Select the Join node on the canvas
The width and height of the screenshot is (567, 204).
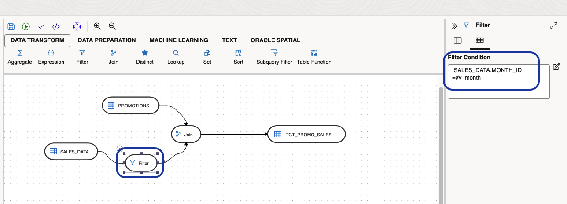coord(186,134)
